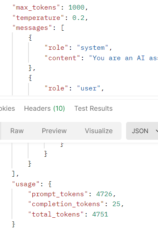Image resolution: width=158 pixels, height=231 pixels.
Task: Click the "temperature" key
Action: [x=38, y=18]
